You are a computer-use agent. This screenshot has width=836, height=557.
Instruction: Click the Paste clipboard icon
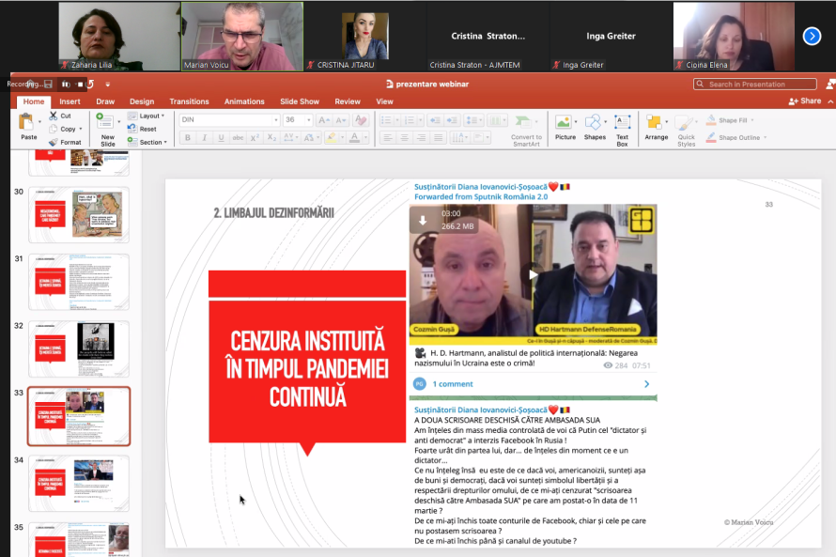tap(28, 122)
